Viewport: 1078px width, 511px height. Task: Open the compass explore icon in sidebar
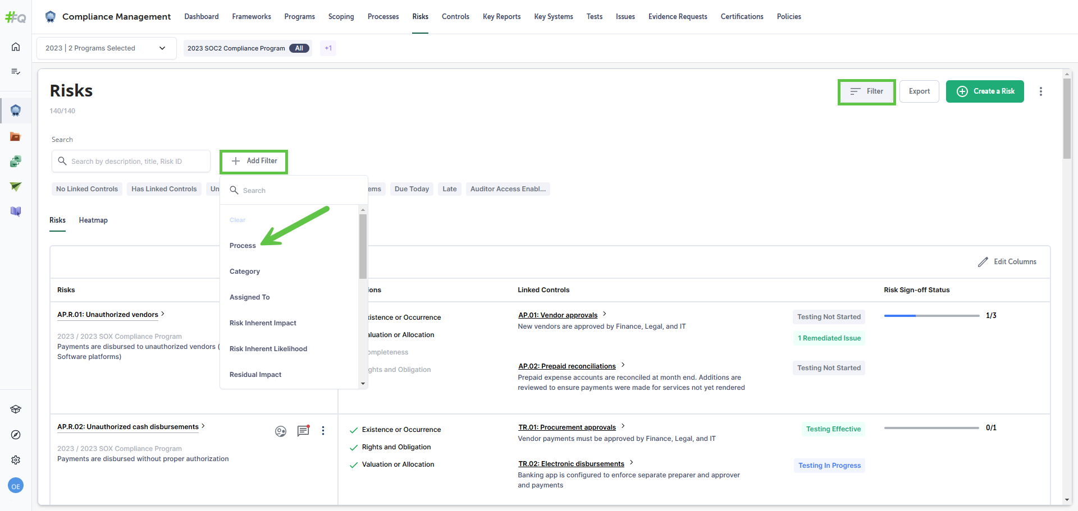pyautogui.click(x=16, y=435)
